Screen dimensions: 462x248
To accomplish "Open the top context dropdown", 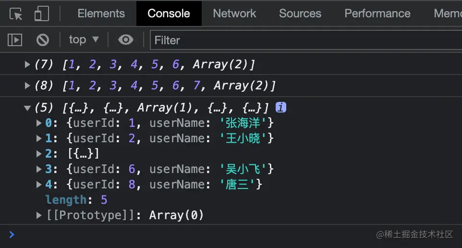I will click(84, 40).
